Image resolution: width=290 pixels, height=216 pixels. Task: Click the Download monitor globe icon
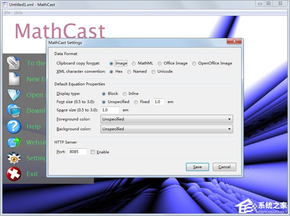[14, 111]
